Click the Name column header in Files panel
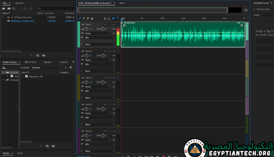Image resolution: width=274 pixels, height=157 pixels. [5, 13]
